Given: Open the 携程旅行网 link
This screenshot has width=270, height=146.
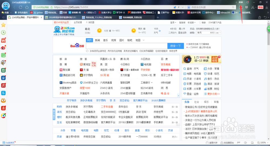Looking at the screenshot, I should click(67, 75).
